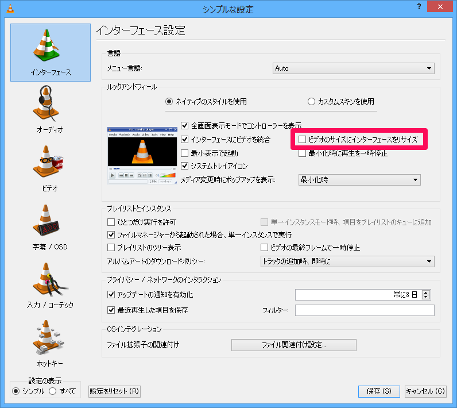The image size is (457, 408).
Task: Enable ビデオのサイズにインターフェースをリサイズ checkbox
Action: click(x=302, y=139)
